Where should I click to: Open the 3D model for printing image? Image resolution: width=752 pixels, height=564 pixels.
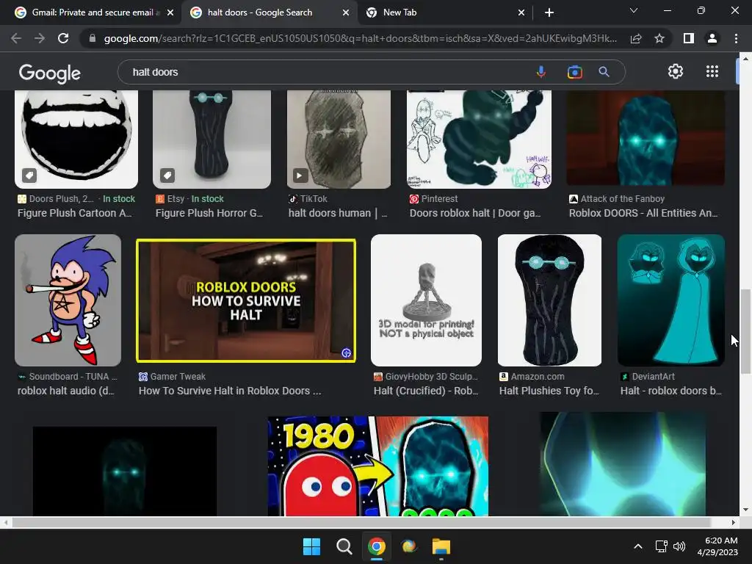(x=426, y=300)
